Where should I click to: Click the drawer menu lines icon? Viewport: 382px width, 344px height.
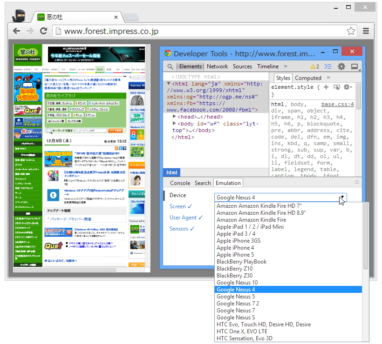click(357, 182)
